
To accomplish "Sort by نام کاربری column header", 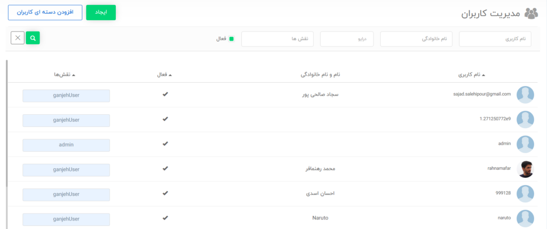I will pos(472,75).
